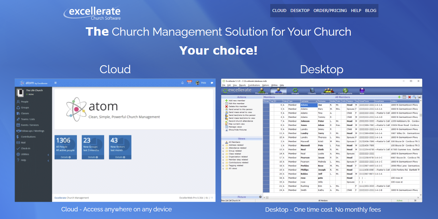Expand Class related views folder
438x219 pixels.
[x=223, y=154]
